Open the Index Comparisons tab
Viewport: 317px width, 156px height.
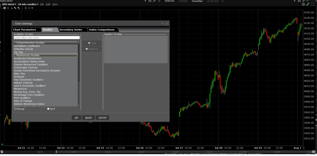[x=102, y=30]
